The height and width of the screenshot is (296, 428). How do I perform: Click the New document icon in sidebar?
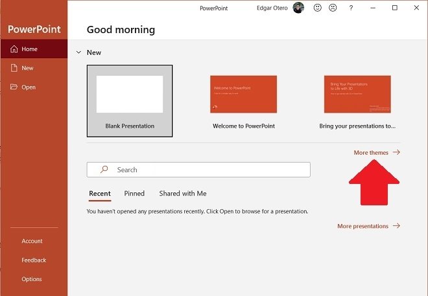[x=14, y=68]
